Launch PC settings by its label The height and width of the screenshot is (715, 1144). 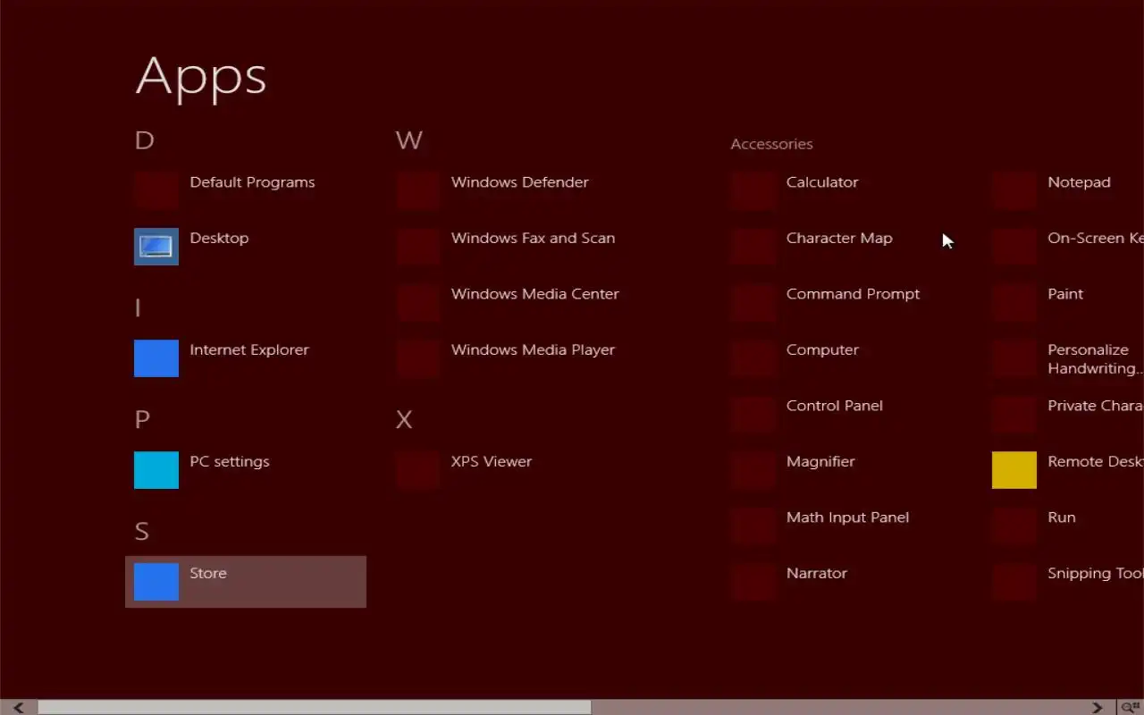point(230,462)
